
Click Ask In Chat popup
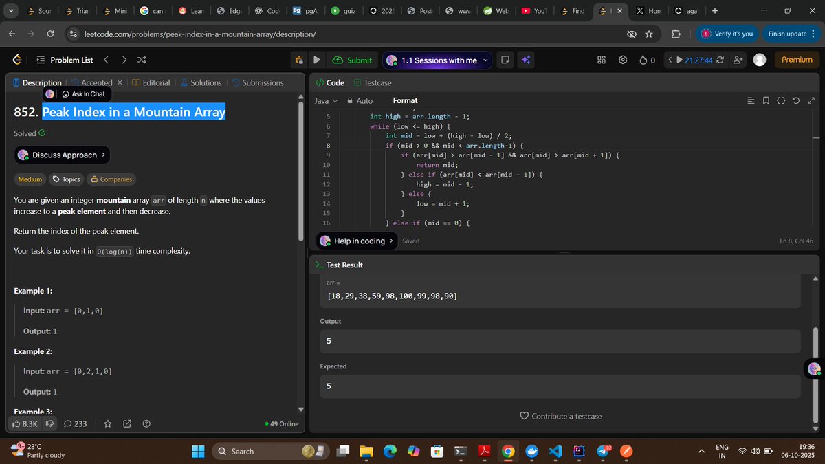(83, 93)
